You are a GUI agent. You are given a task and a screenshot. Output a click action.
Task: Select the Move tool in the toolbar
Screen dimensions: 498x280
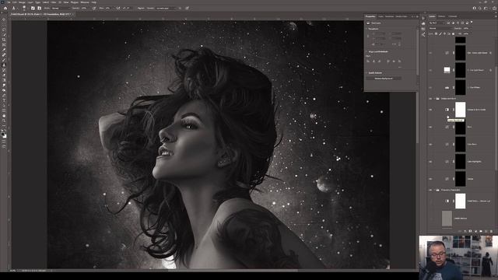[4, 19]
